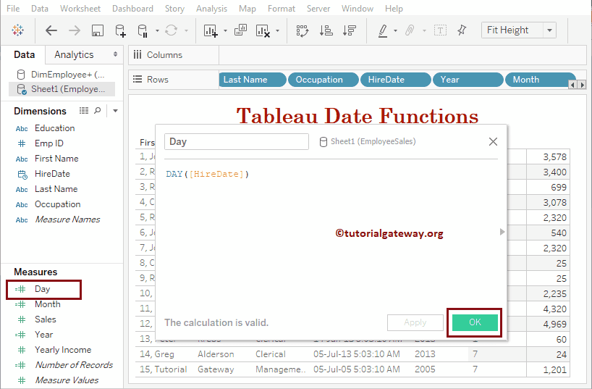Click the calculation name field containing Day
This screenshot has height=389, width=592.
tap(237, 142)
